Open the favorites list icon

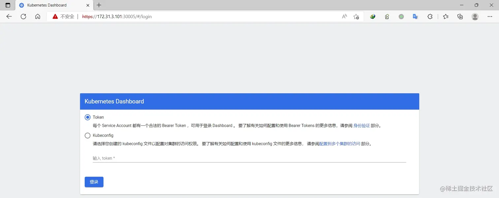[446, 16]
